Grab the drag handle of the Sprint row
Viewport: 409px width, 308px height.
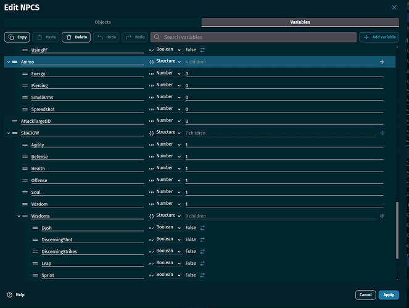35,275
